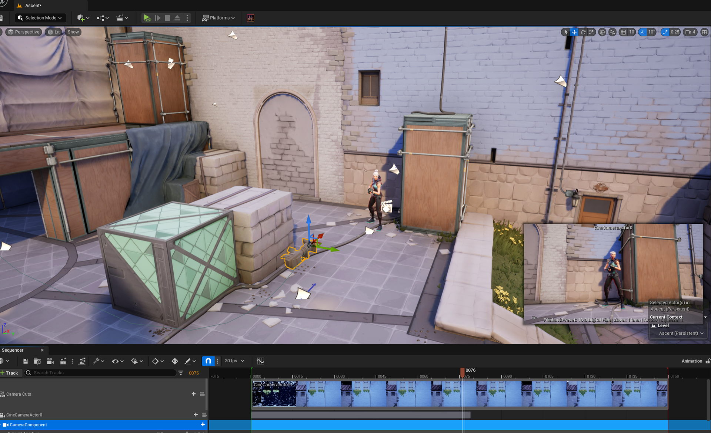Viewport: 711px width, 433px height.
Task: Click the eject button in play controls
Action: (177, 18)
